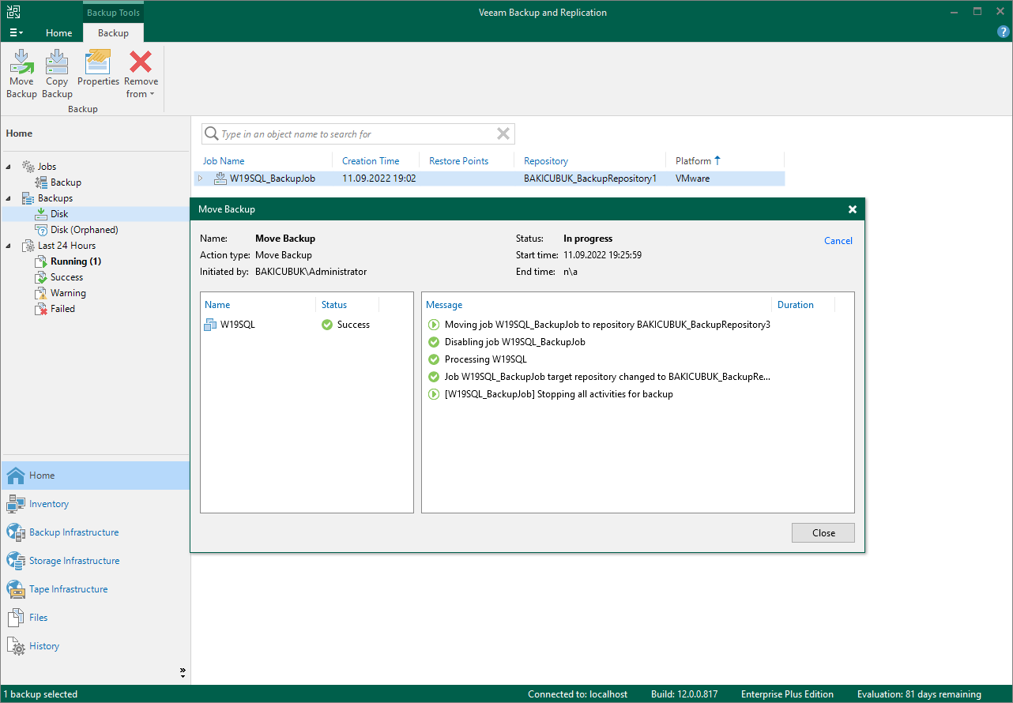This screenshot has width=1013, height=703.
Task: Select the W19SQL_BackupJob row icon
Action: (220, 179)
